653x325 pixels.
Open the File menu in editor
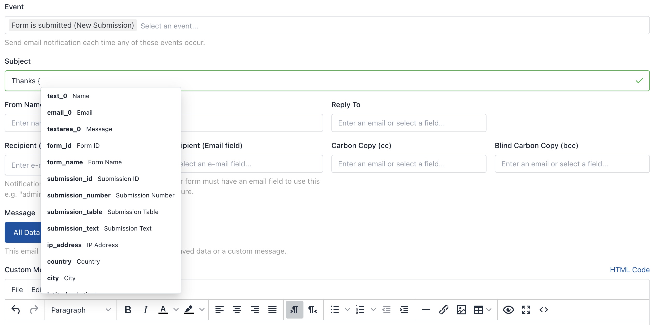coord(17,290)
